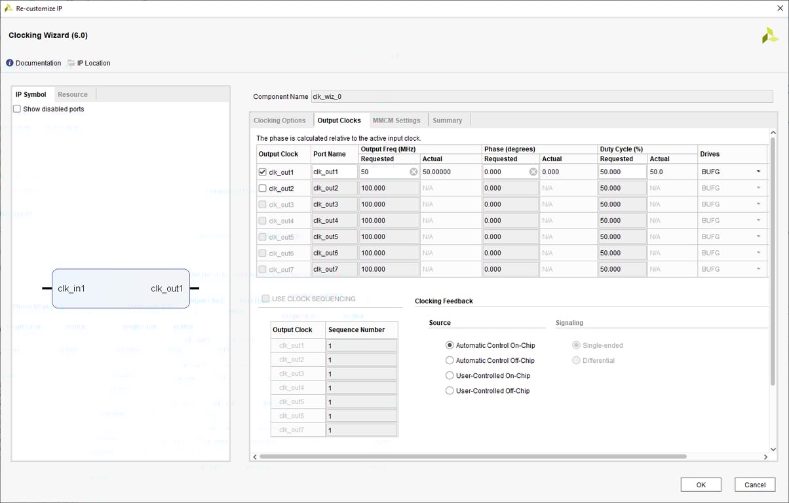The height and width of the screenshot is (503, 789).
Task: Open the IP Location folder icon
Action: pyautogui.click(x=71, y=63)
